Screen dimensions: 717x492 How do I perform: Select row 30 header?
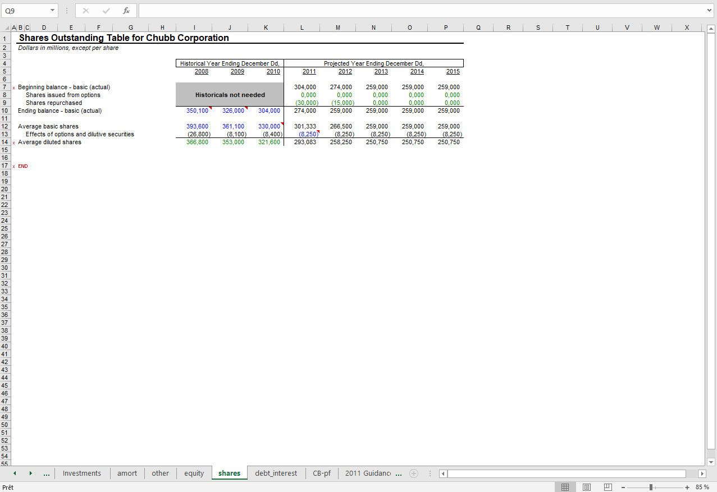pos(4,268)
